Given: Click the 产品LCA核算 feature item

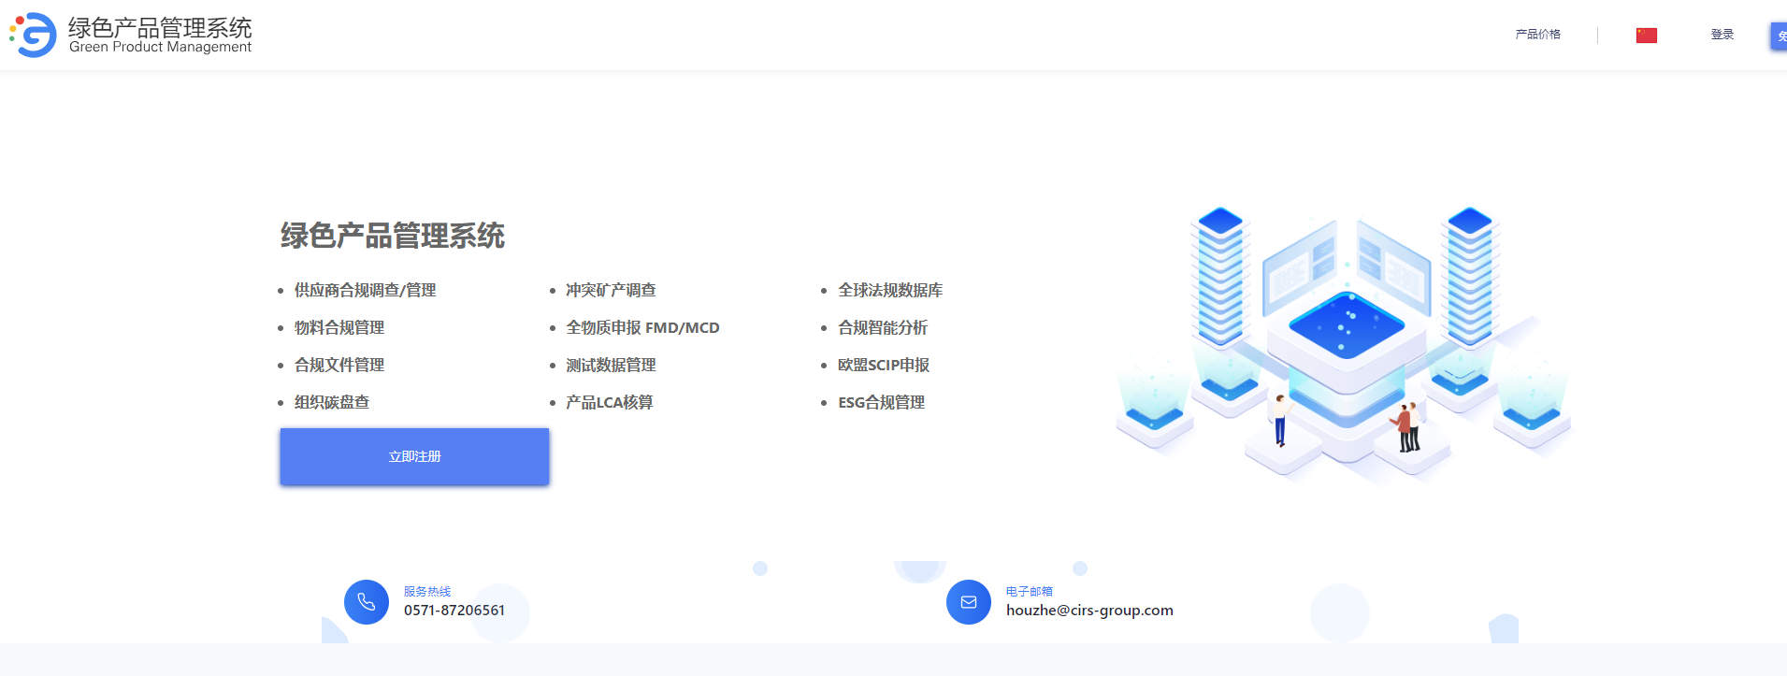Looking at the screenshot, I should click(x=609, y=403).
